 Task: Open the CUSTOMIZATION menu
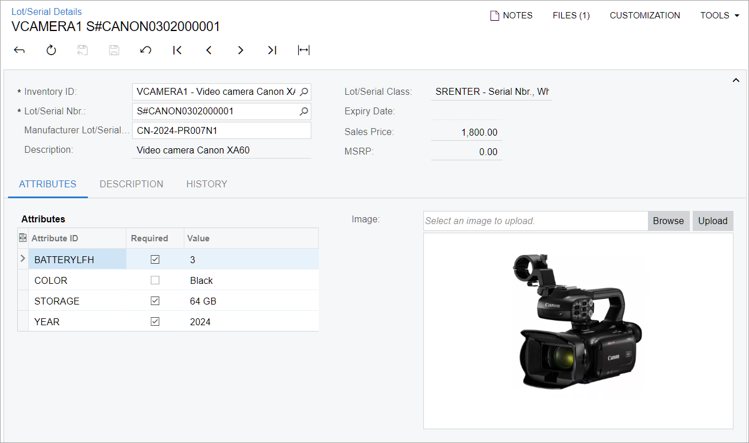(644, 16)
